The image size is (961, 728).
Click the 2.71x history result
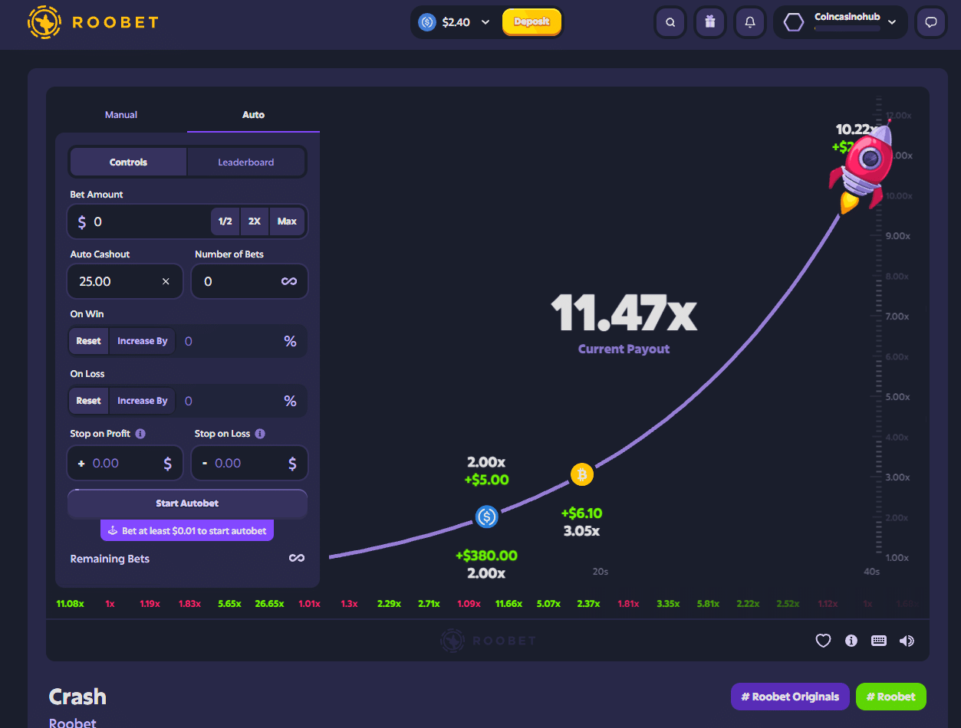pos(429,604)
